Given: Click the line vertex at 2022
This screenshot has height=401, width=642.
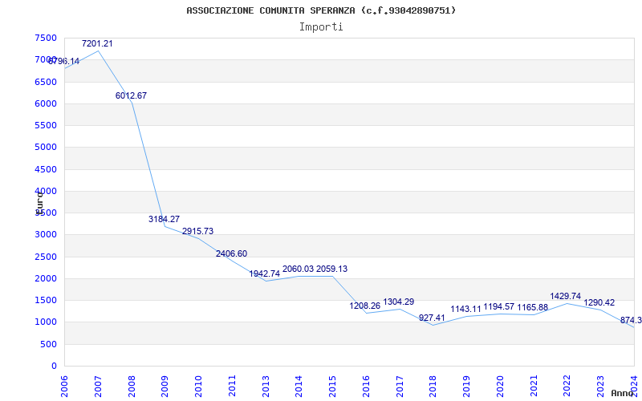Looking at the screenshot, I should point(567,303).
